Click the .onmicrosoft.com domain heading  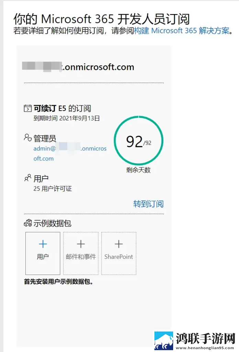[78, 67]
